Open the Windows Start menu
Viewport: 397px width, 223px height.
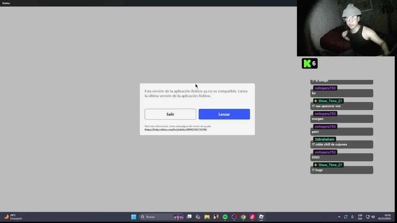coord(134,217)
